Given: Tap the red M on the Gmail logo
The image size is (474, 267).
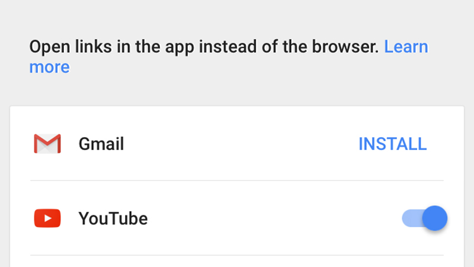Looking at the screenshot, I should (x=47, y=143).
